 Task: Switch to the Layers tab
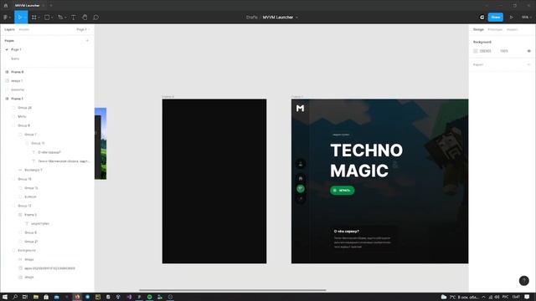point(9,30)
